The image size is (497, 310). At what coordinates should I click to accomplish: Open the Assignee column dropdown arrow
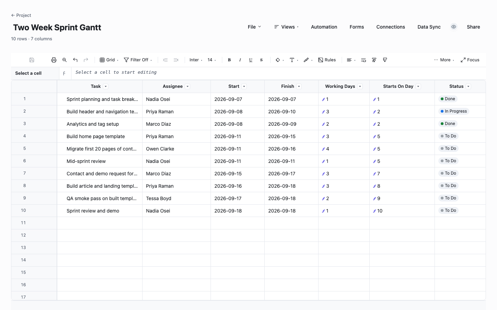(187, 86)
